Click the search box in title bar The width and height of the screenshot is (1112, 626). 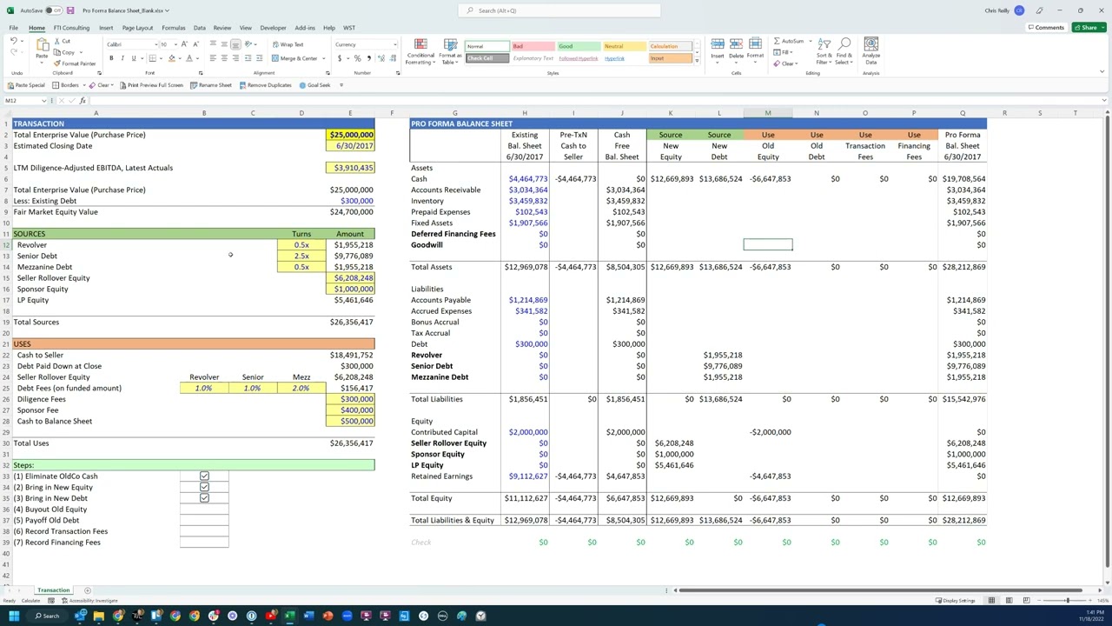tap(559, 10)
